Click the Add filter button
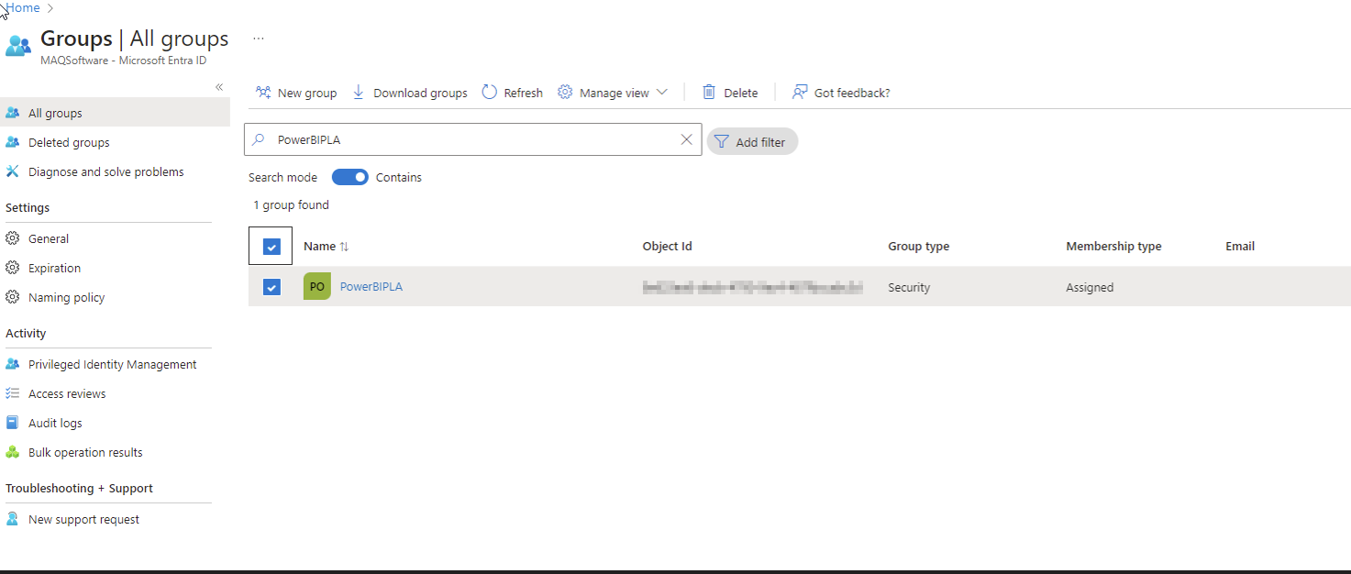 coord(752,142)
